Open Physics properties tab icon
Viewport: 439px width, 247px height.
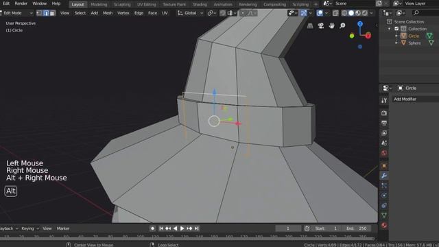(x=384, y=196)
